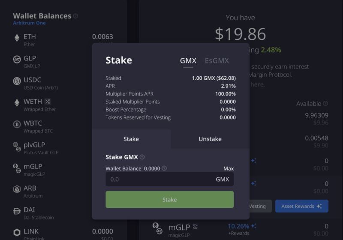Select the Stake tab in the dialog

(x=131, y=139)
